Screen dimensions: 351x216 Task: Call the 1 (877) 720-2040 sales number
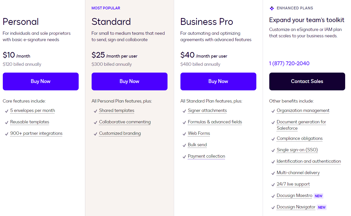[289, 63]
